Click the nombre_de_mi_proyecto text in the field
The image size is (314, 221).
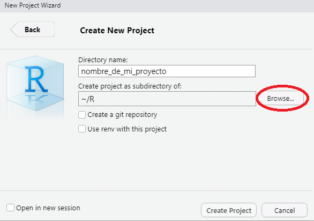tap(124, 71)
